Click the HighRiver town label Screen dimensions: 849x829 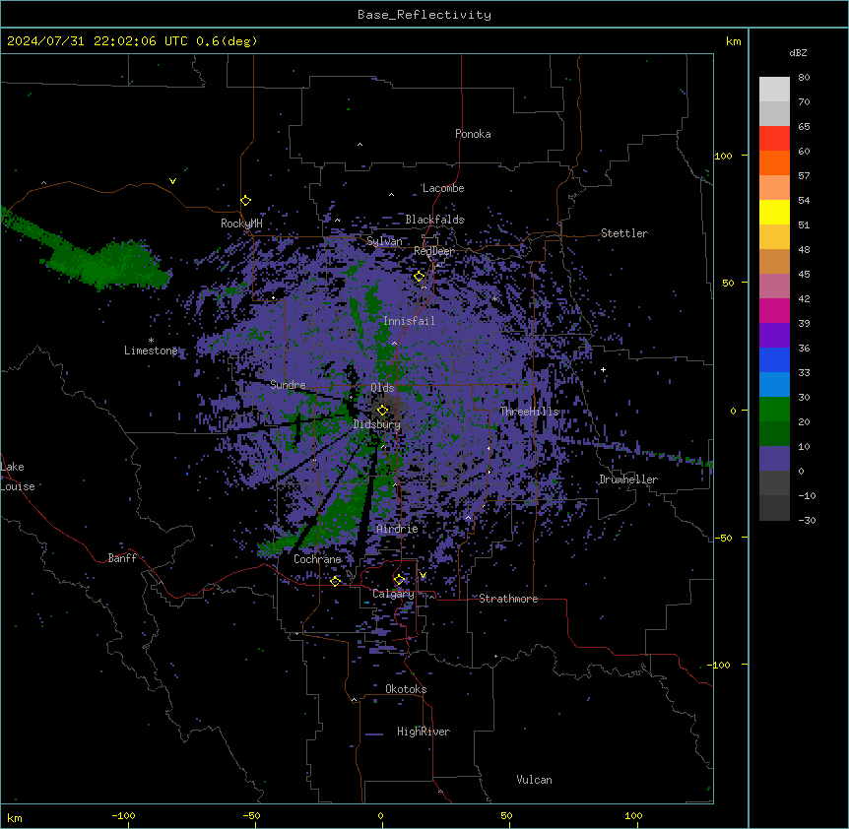424,732
